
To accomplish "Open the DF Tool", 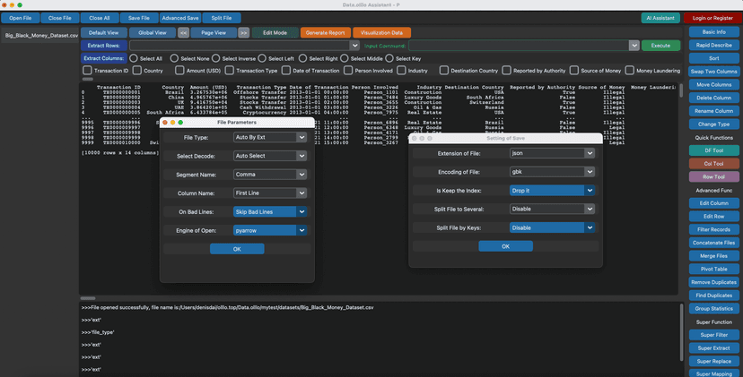I will [x=713, y=150].
